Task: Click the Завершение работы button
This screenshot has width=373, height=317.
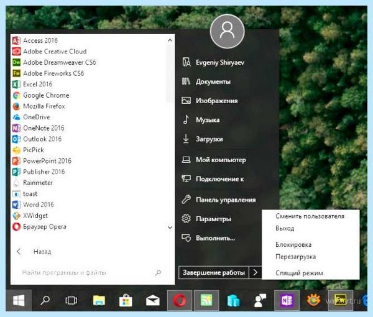Action: (214, 272)
